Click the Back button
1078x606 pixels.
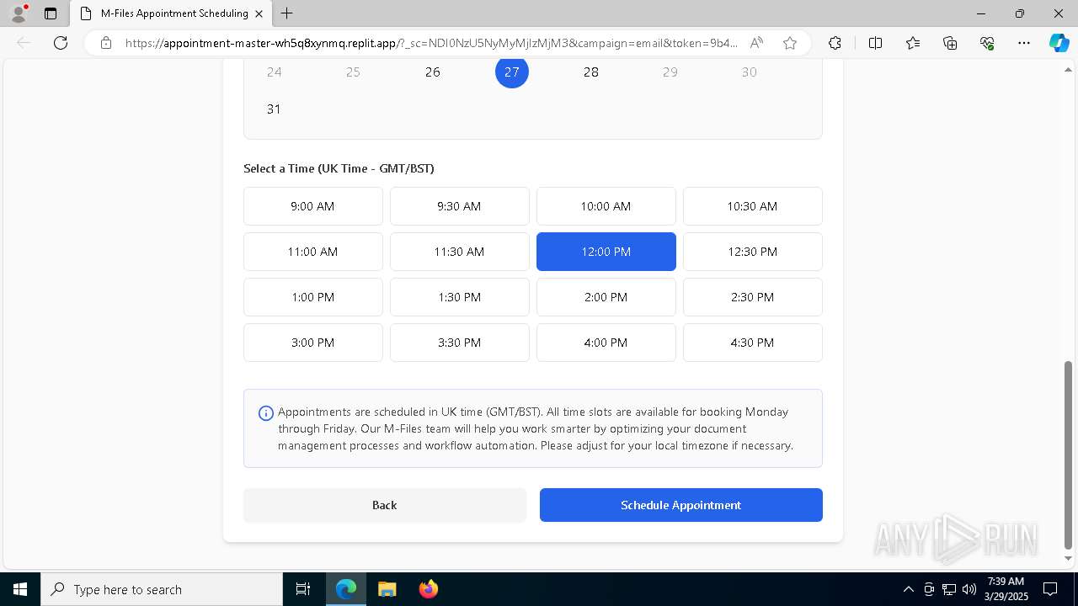pos(385,505)
